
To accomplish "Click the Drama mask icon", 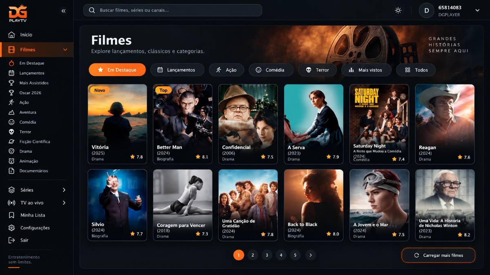I will [x=11, y=151].
